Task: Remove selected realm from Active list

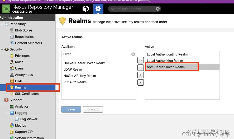Action: pos(141,75)
